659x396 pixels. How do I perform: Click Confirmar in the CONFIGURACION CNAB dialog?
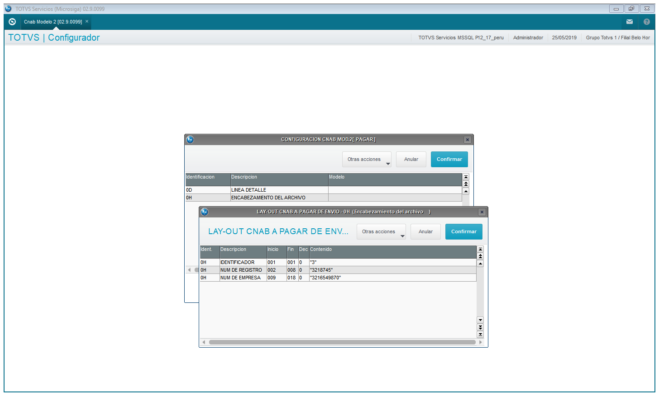point(449,160)
